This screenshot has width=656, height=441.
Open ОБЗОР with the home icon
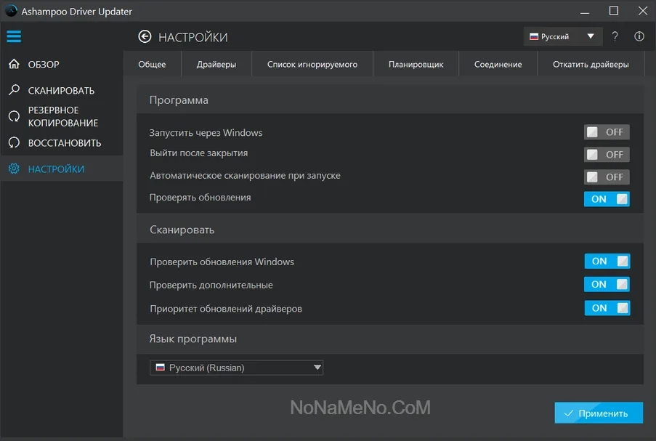[x=14, y=65]
